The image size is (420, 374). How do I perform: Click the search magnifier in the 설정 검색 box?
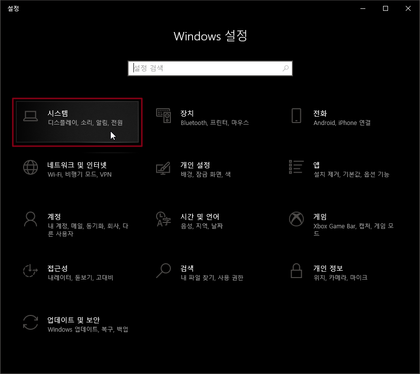coord(286,68)
